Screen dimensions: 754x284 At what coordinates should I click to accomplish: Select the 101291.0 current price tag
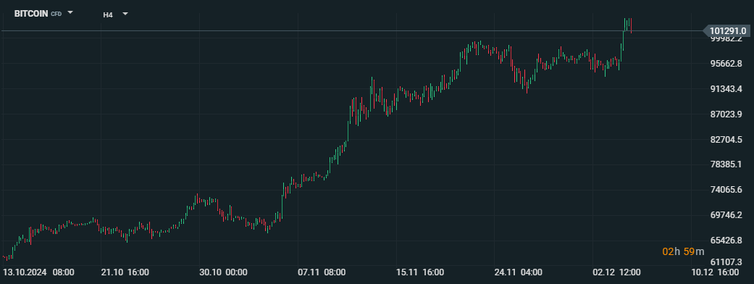pos(727,31)
